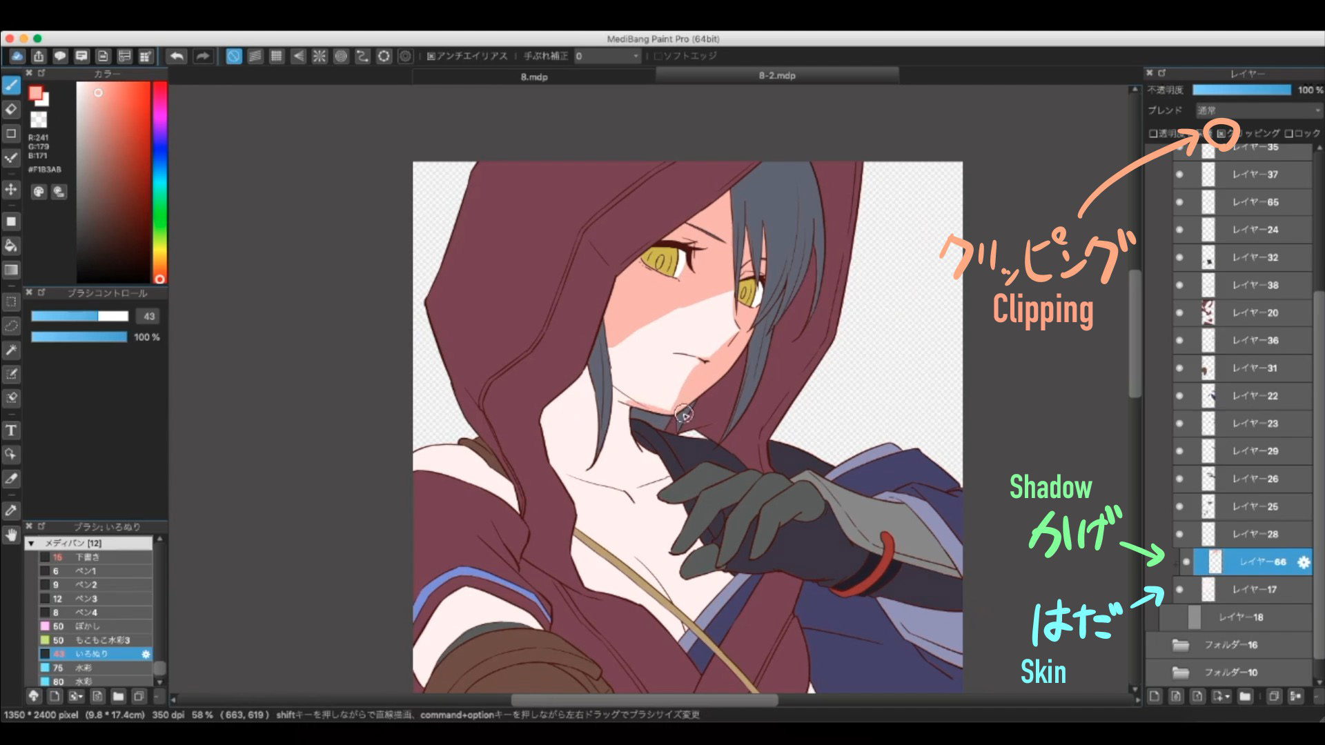Turn off snap with the highlighted snap-off icon
This screenshot has height=745, width=1325.
pos(234,56)
